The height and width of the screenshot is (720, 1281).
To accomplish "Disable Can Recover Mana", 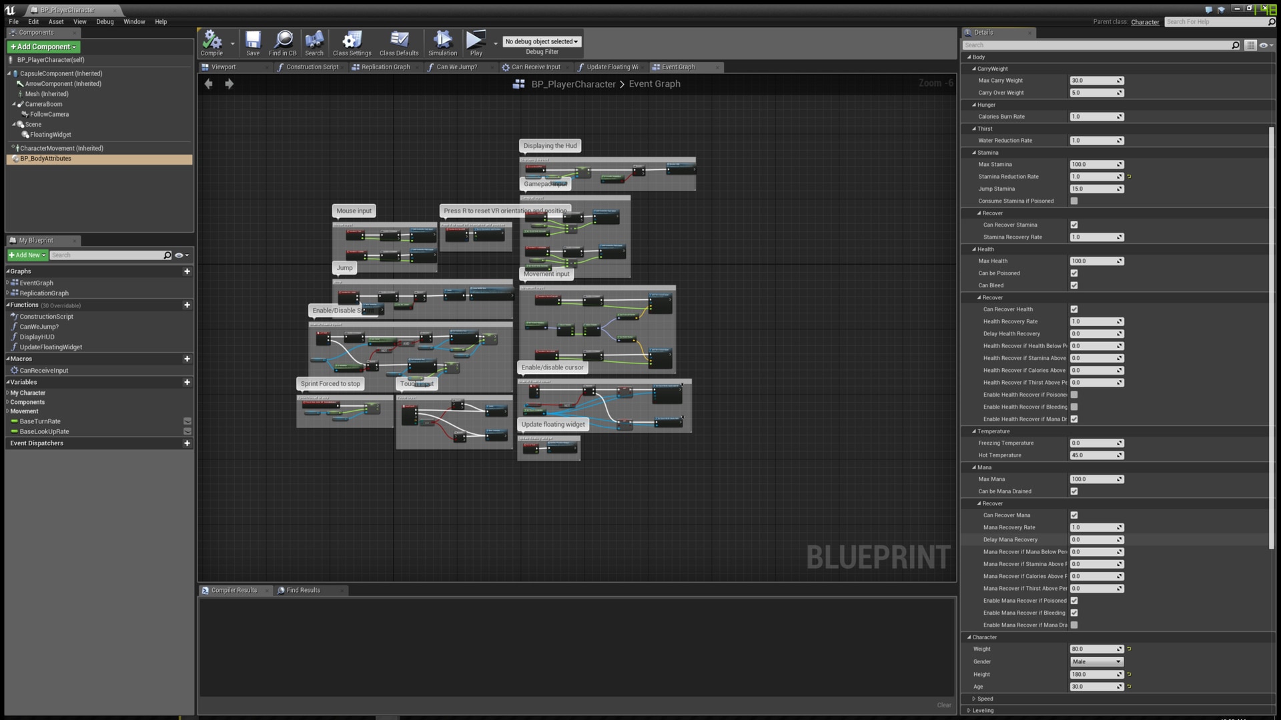I will pos(1074,515).
